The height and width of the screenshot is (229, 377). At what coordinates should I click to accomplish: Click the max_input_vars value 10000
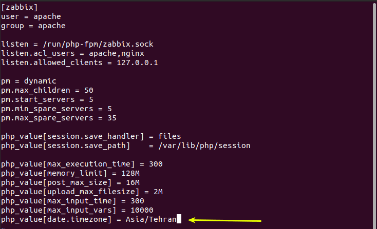coord(142,210)
